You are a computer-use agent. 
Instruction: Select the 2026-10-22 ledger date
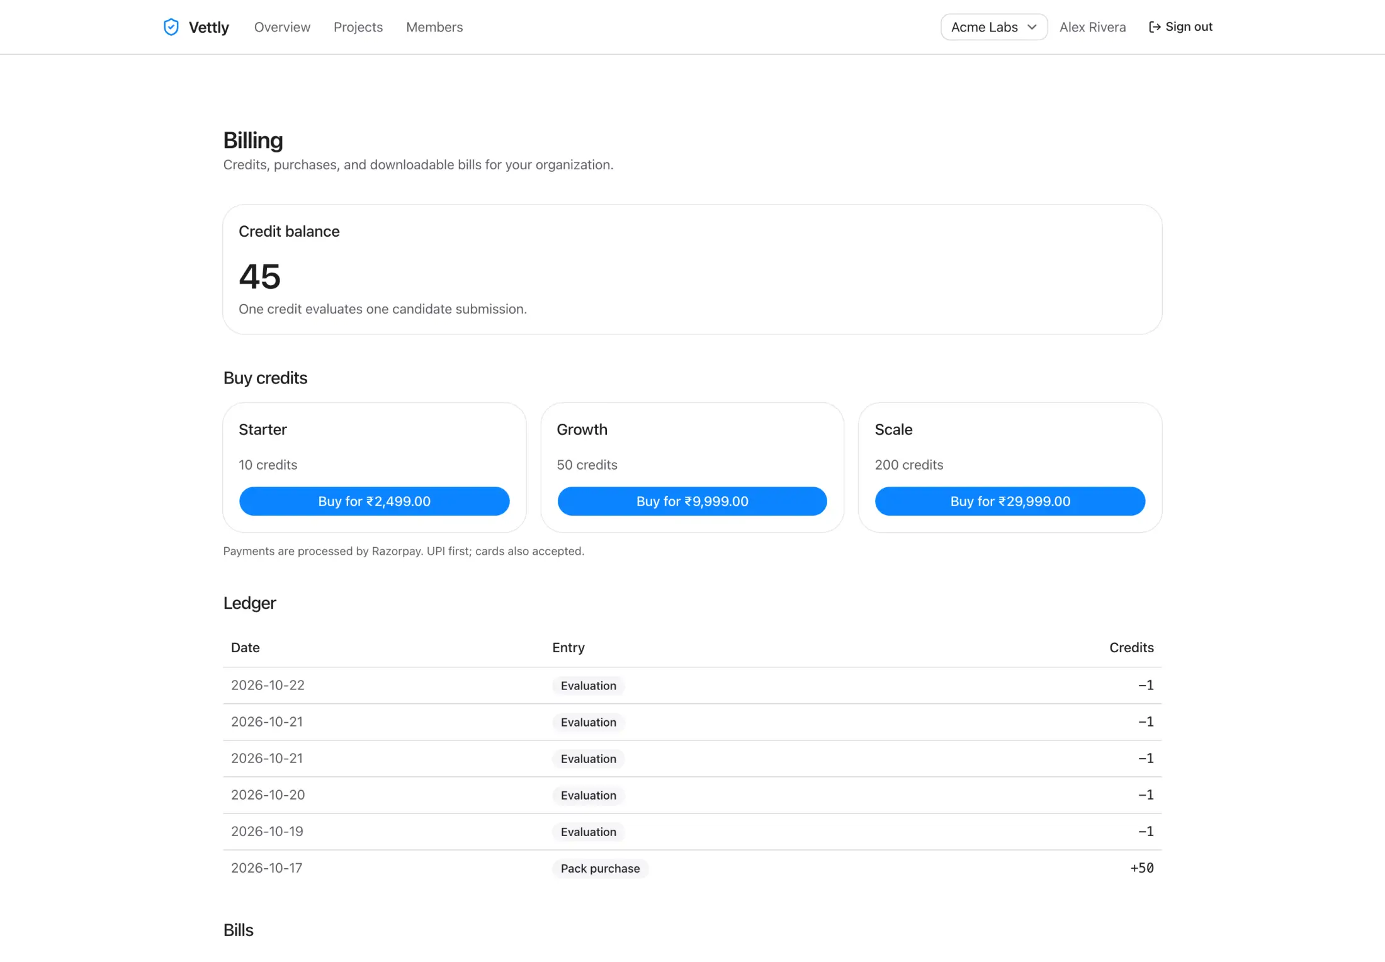[x=268, y=685]
